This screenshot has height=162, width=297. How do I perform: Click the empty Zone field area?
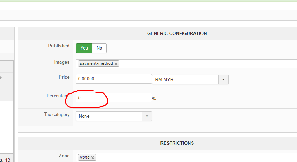point(195,157)
